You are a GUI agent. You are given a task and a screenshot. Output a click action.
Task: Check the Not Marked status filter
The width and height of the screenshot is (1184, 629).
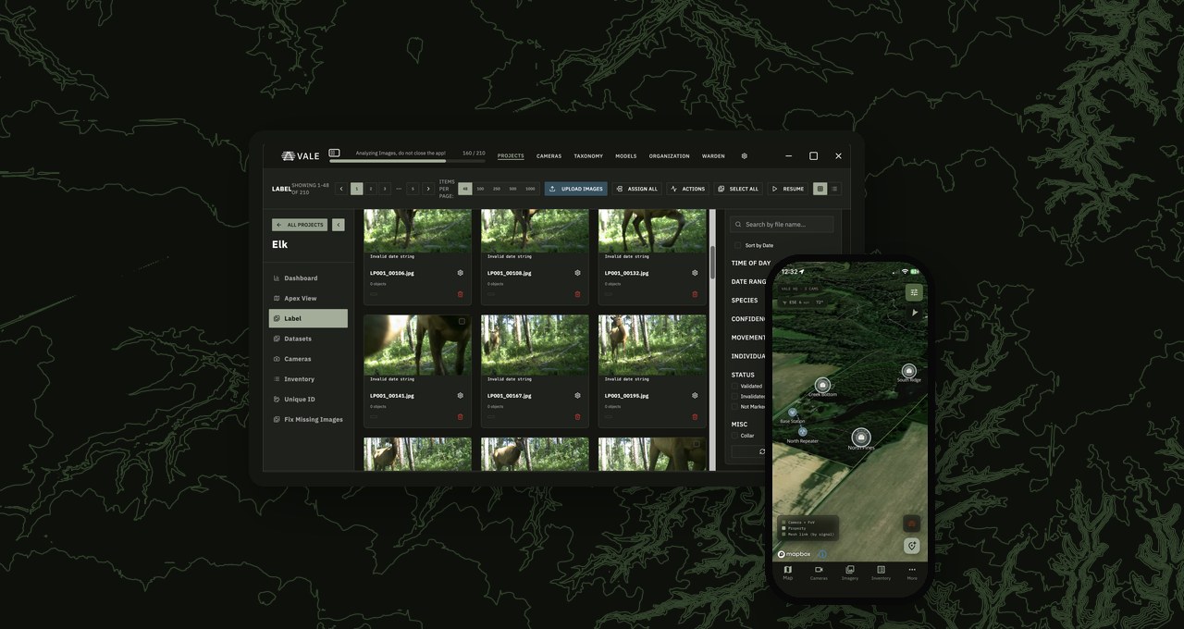pyautogui.click(x=736, y=407)
